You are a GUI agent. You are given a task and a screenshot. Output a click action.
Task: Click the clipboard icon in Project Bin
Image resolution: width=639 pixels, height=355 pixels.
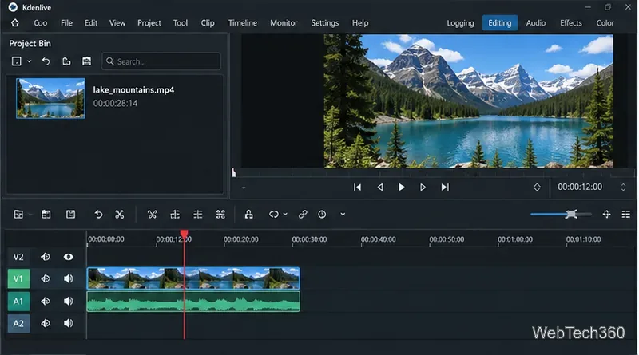86,61
